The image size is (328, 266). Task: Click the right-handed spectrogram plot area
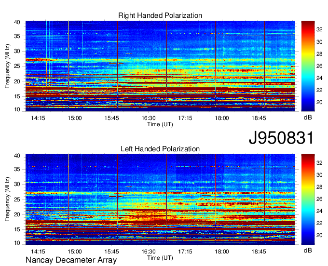point(160,66)
